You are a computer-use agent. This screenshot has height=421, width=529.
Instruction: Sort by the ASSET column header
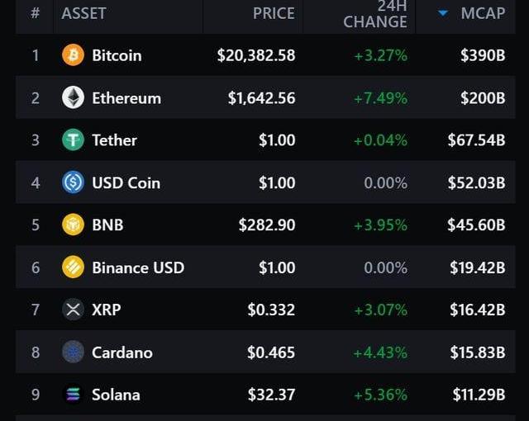coord(83,13)
